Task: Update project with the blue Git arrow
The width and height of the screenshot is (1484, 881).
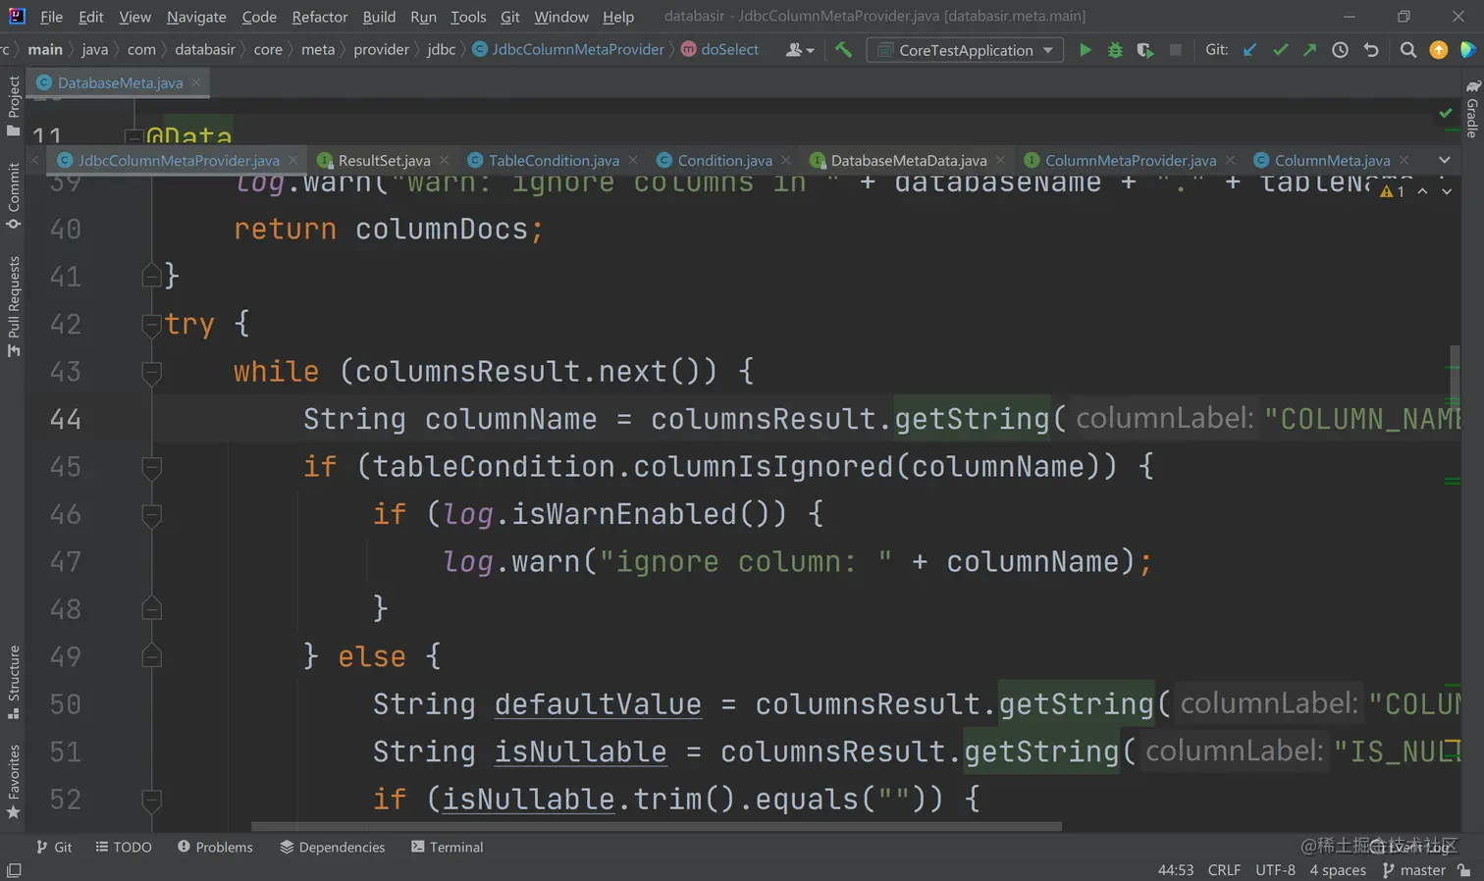Action: click(x=1249, y=50)
